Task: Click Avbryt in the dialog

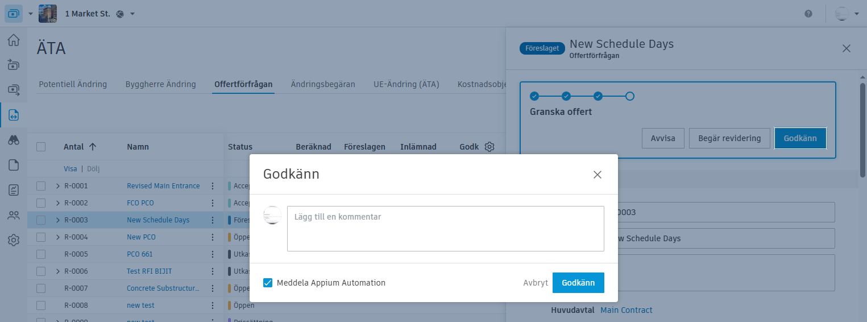Action: pos(536,283)
